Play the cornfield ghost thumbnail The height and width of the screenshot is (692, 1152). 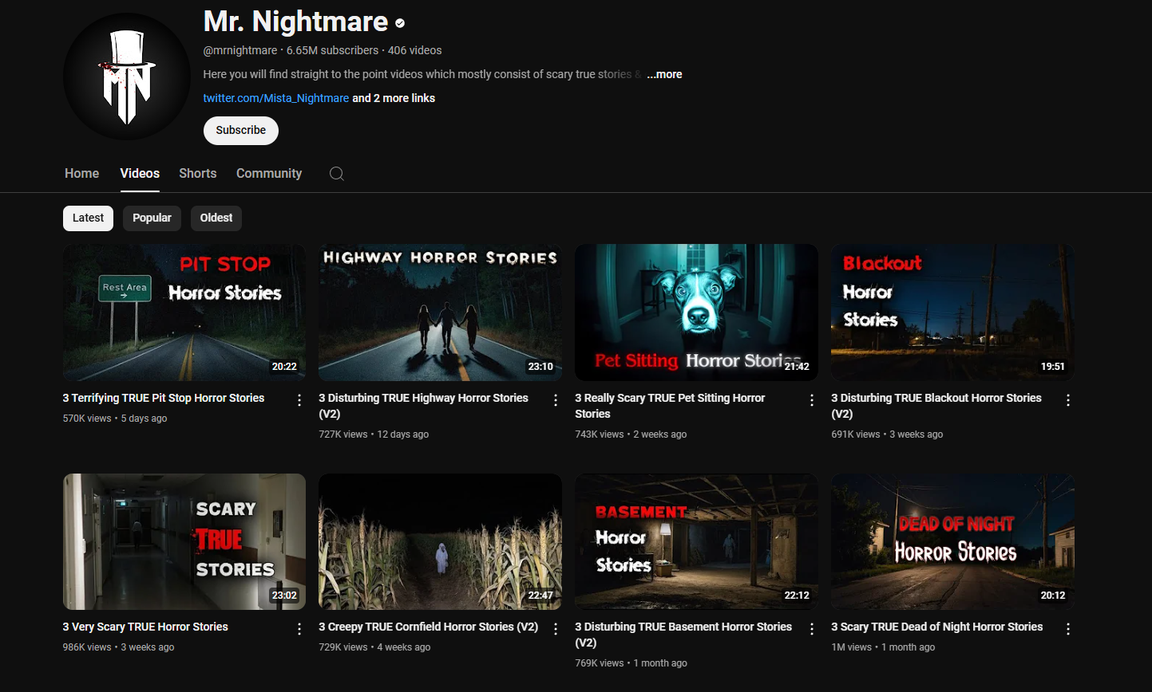440,542
